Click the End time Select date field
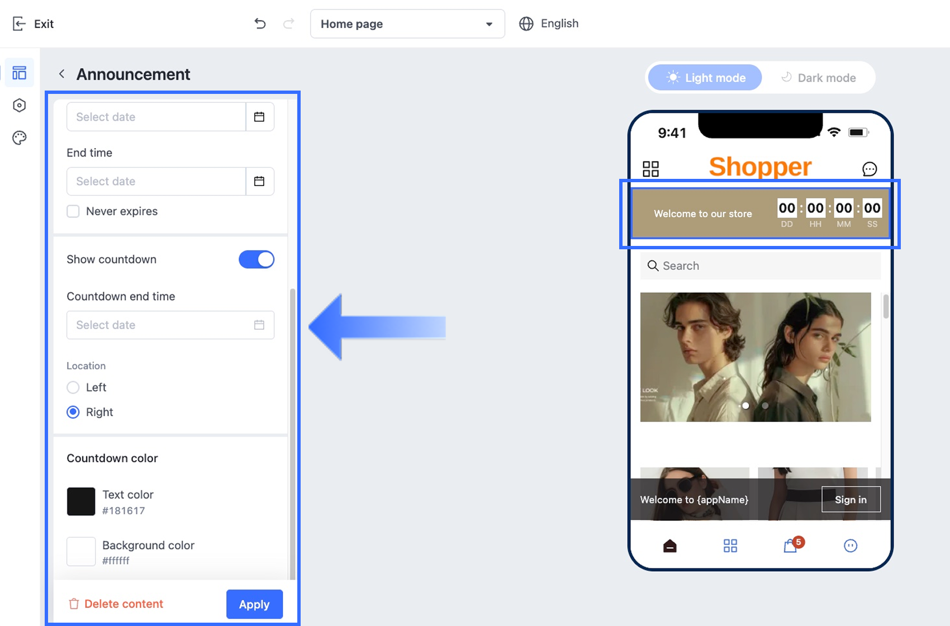950x626 pixels. pyautogui.click(x=156, y=181)
